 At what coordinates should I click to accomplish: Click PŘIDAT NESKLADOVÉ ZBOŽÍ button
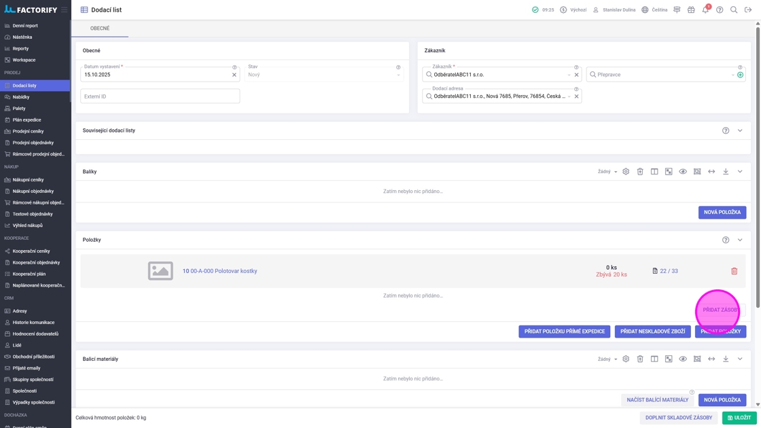coord(652,332)
